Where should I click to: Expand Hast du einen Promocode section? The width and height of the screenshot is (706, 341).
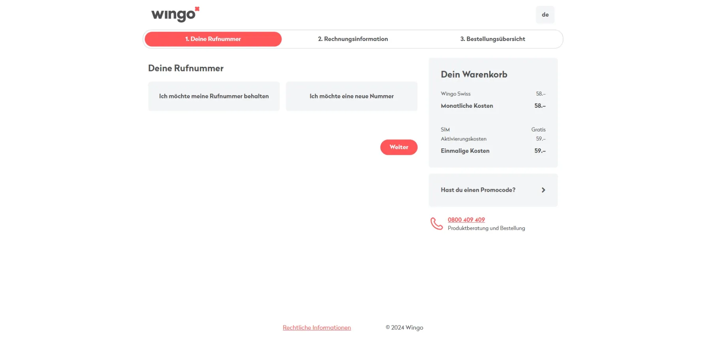(x=493, y=190)
